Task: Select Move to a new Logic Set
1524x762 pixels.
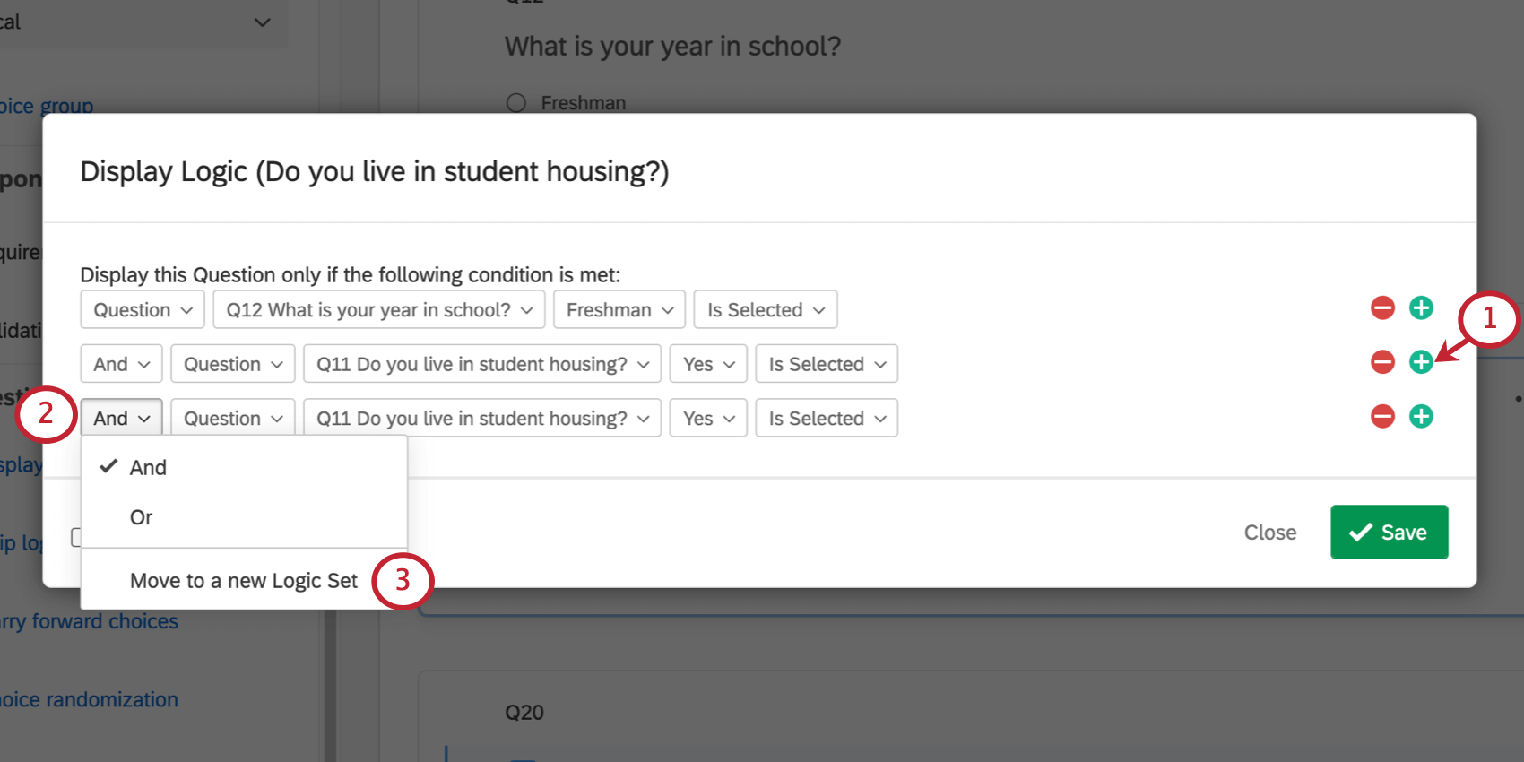Action: coord(243,581)
